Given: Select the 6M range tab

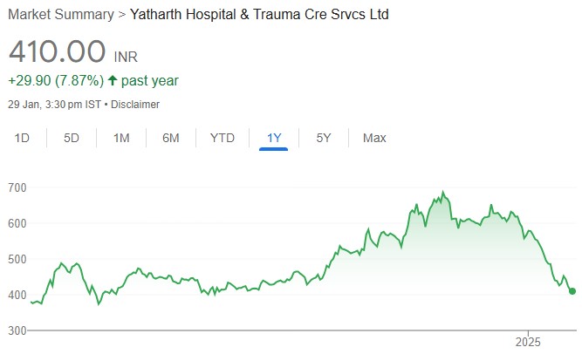Looking at the screenshot, I should tap(171, 138).
